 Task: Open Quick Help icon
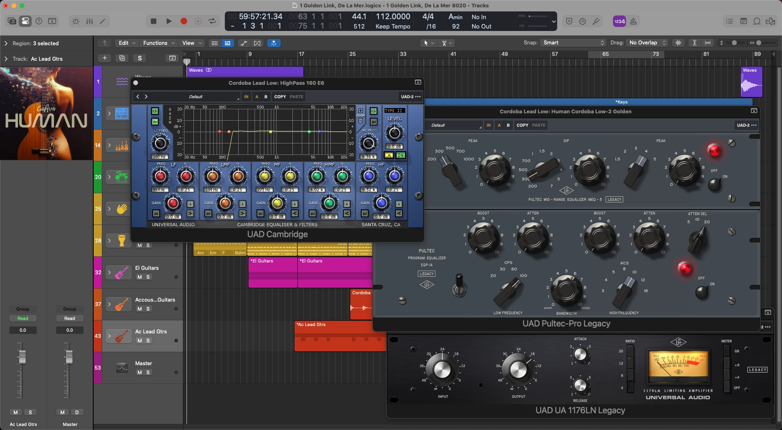pyautogui.click(x=39, y=21)
